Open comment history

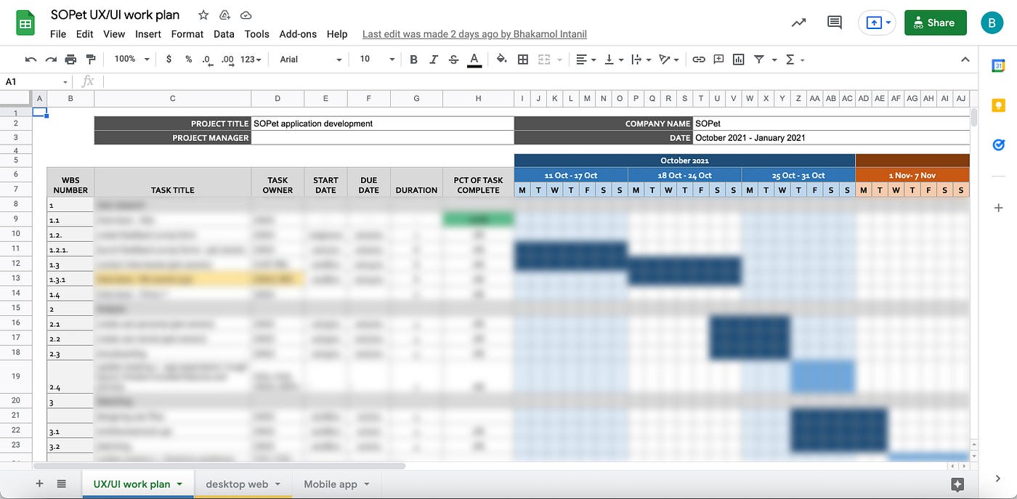[x=835, y=23]
